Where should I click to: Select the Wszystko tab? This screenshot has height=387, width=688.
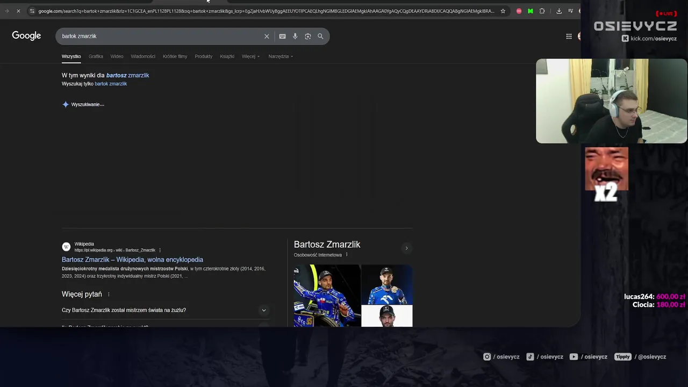click(71, 56)
